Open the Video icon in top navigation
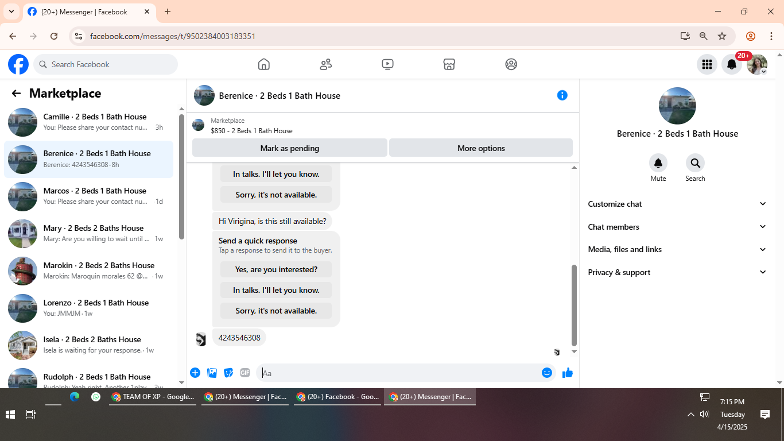This screenshot has width=784, height=441. 387,64
